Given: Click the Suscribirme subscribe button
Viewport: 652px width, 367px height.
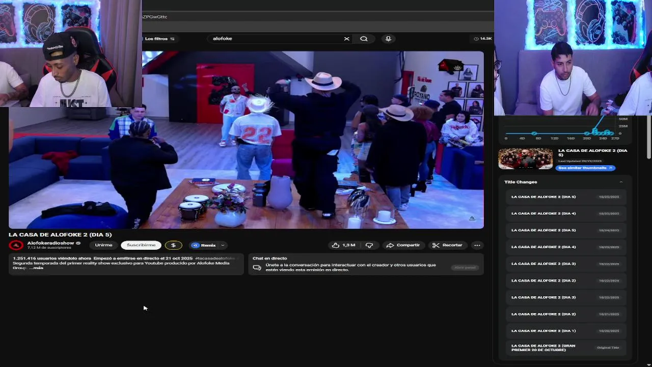Looking at the screenshot, I should pos(141,245).
